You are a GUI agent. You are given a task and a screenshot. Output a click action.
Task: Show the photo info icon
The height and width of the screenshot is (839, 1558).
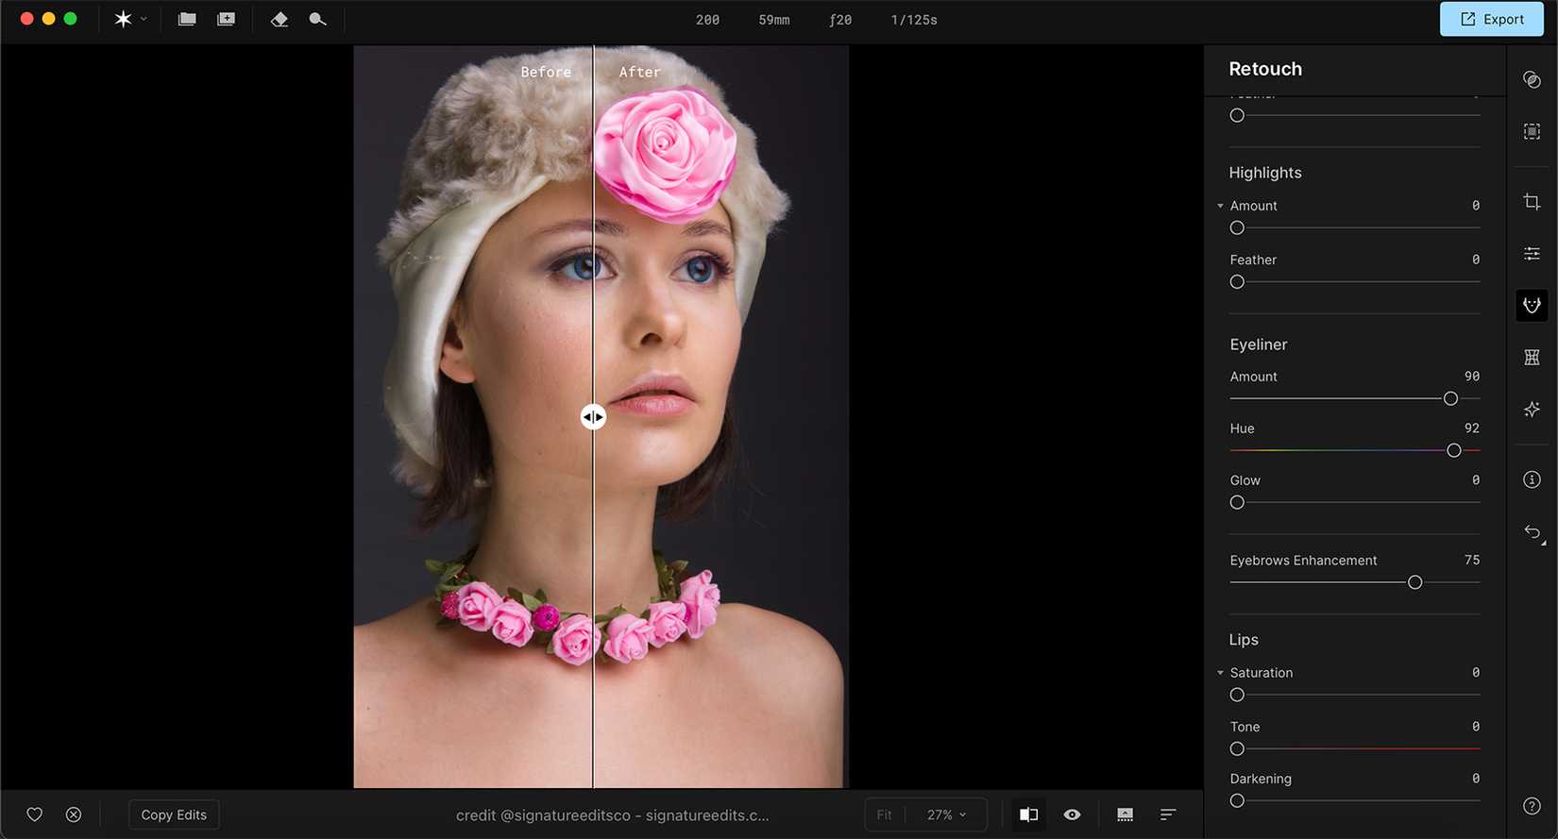pyautogui.click(x=1532, y=479)
